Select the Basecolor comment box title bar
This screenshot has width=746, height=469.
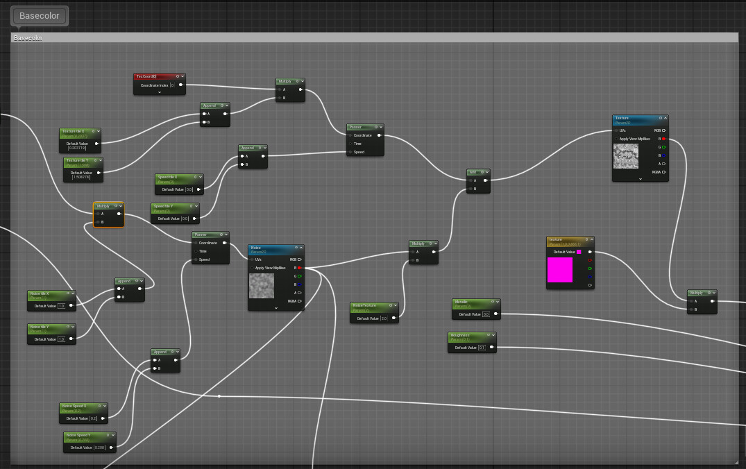[x=375, y=37]
